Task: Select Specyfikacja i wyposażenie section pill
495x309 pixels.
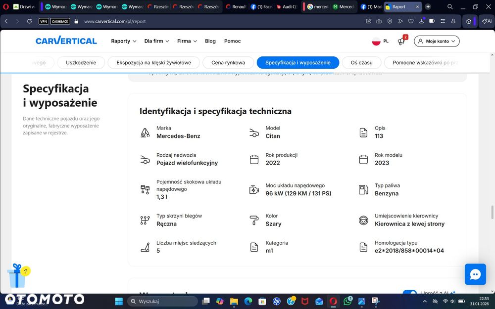Action: click(297, 62)
